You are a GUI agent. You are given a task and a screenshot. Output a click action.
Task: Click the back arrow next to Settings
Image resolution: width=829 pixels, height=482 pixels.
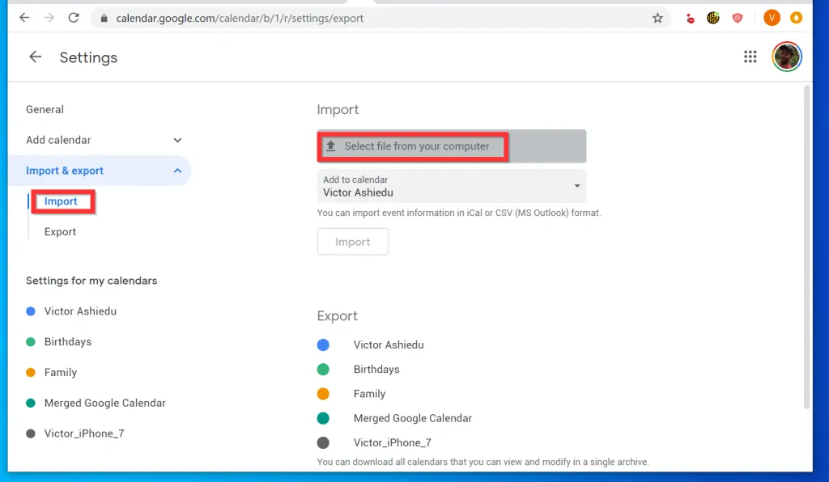pos(35,57)
